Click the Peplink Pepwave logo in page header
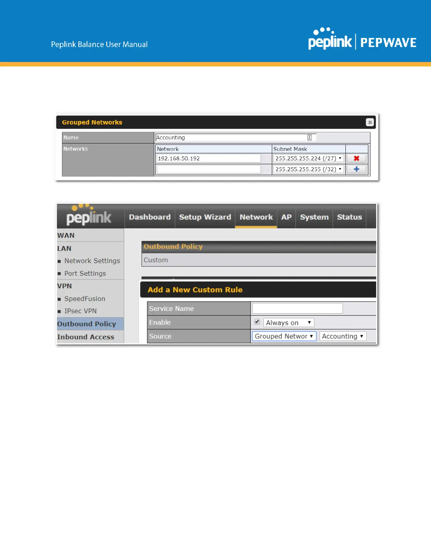The image size is (431, 557). 362,39
